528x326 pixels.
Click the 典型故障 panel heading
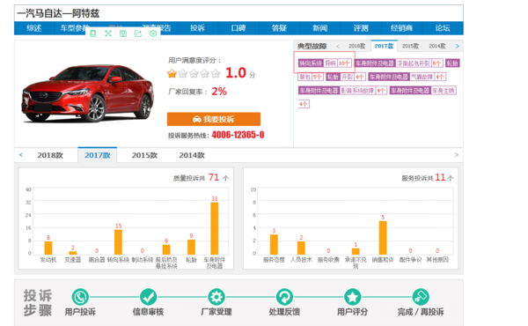(312, 46)
